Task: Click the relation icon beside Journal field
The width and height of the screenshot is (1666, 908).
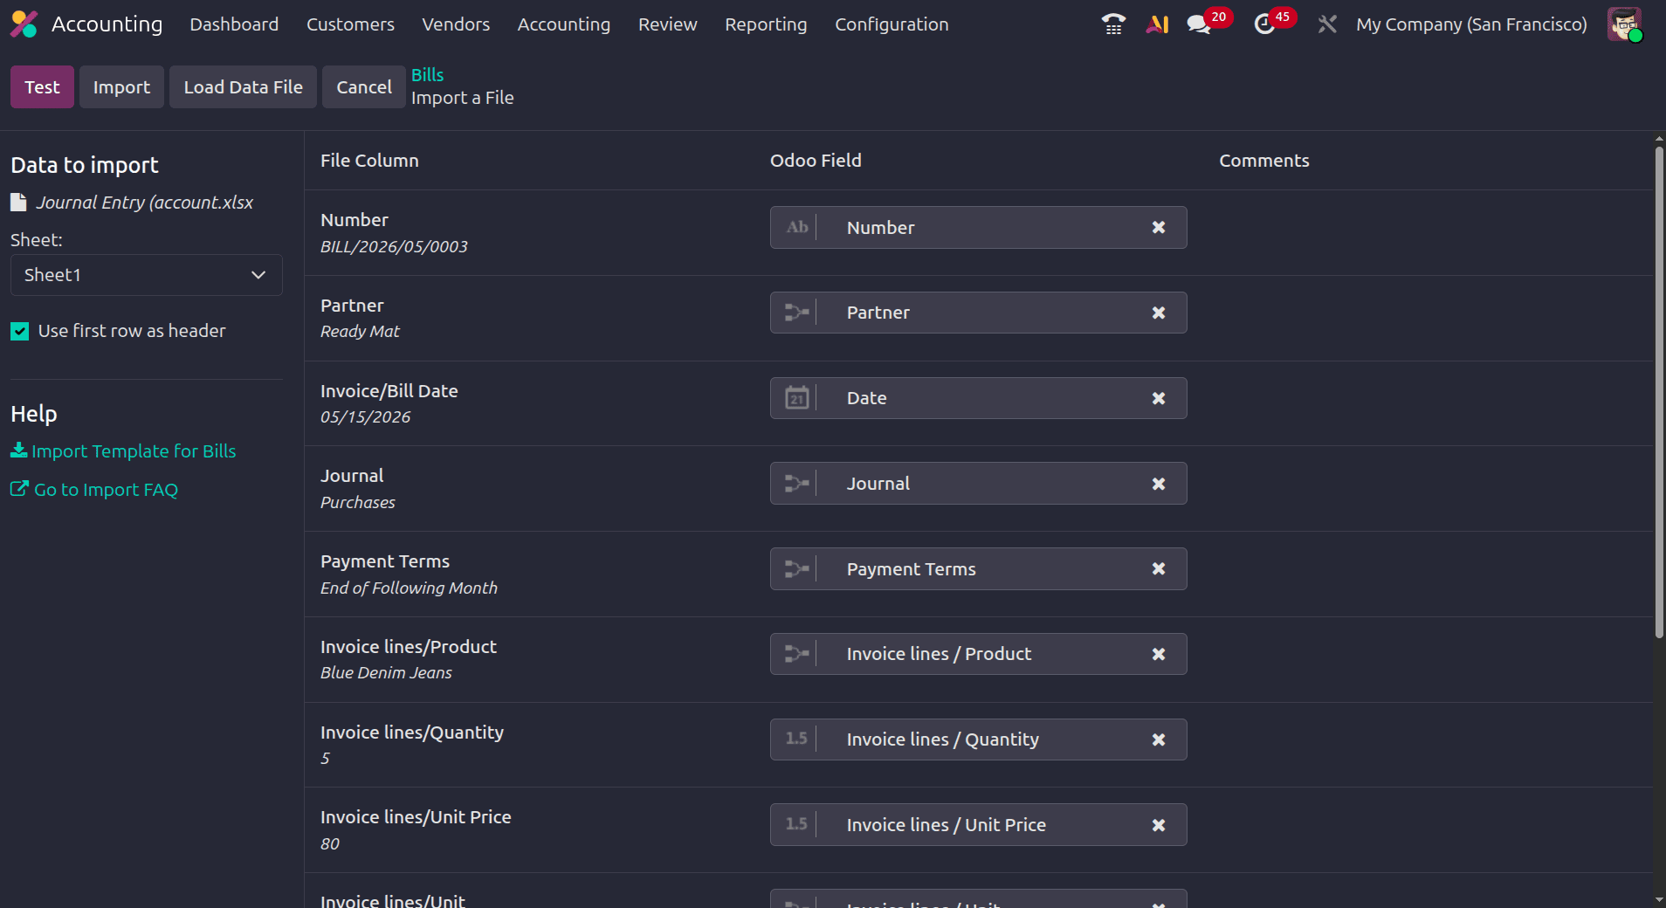Action: click(x=796, y=484)
